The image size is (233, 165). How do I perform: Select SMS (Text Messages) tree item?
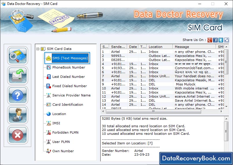(x=70, y=58)
